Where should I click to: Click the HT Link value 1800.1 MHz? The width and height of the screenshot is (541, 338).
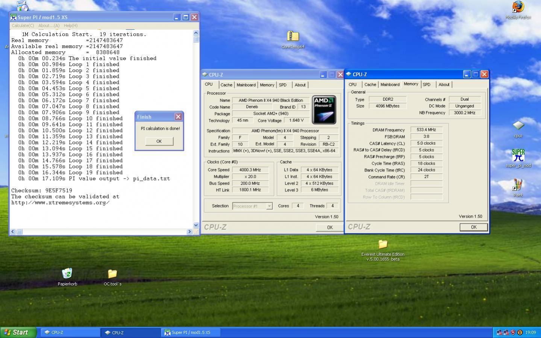[250, 190]
